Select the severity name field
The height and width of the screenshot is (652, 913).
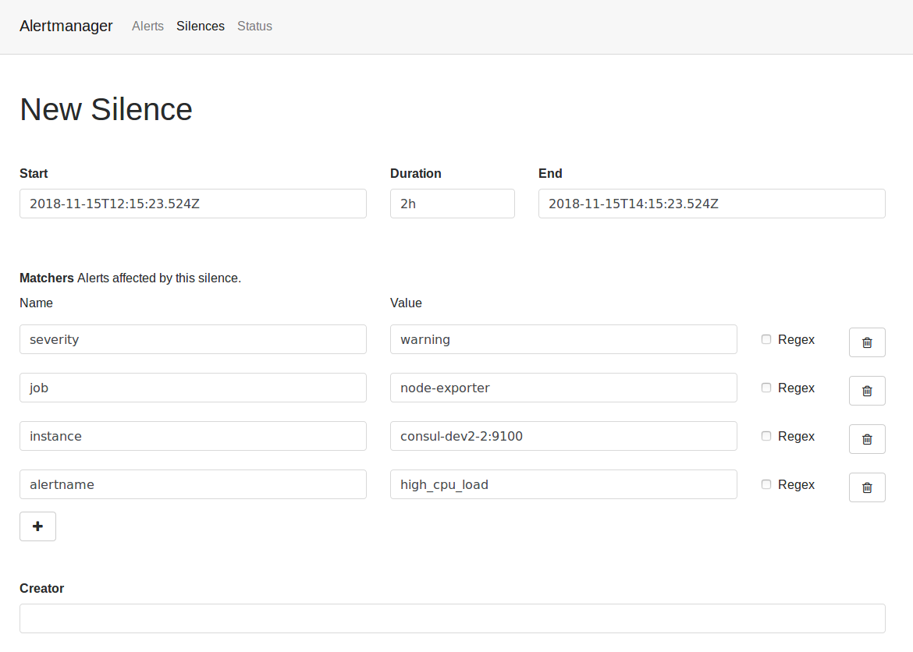click(x=193, y=339)
